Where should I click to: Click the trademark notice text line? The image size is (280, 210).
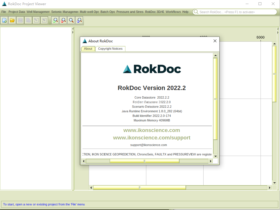click(x=147, y=154)
